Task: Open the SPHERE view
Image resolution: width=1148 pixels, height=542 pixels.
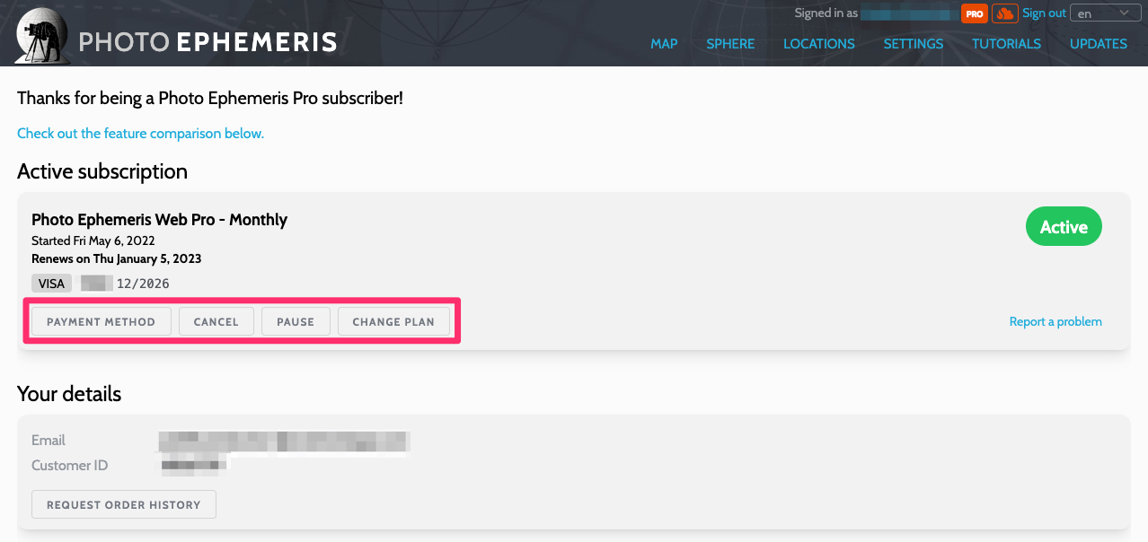Action: [730, 43]
